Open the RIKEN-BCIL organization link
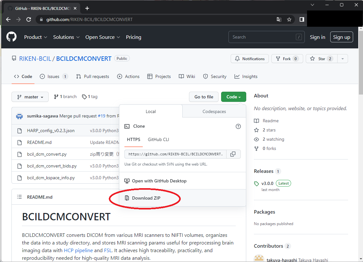Image resolution: width=363 pixels, height=262 pixels. [x=35, y=59]
